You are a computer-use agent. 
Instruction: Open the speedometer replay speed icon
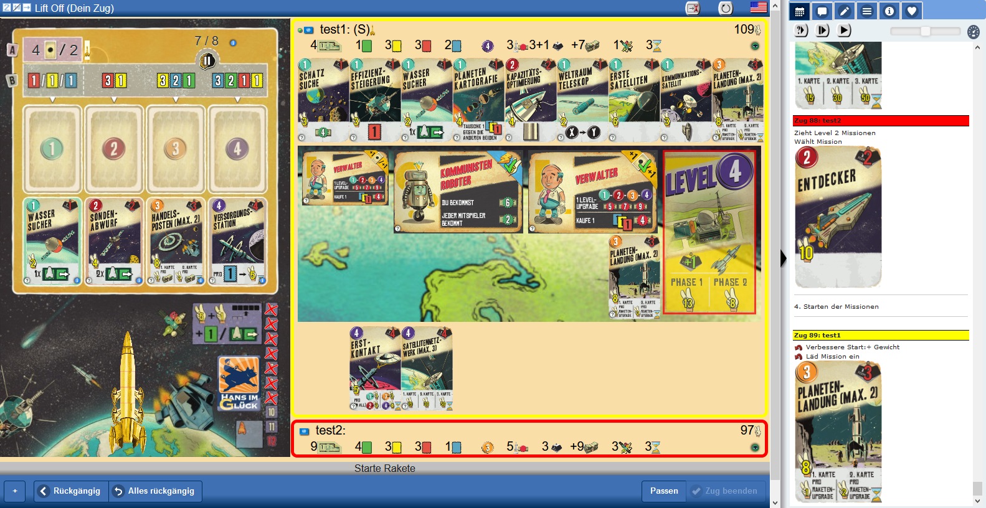[974, 32]
